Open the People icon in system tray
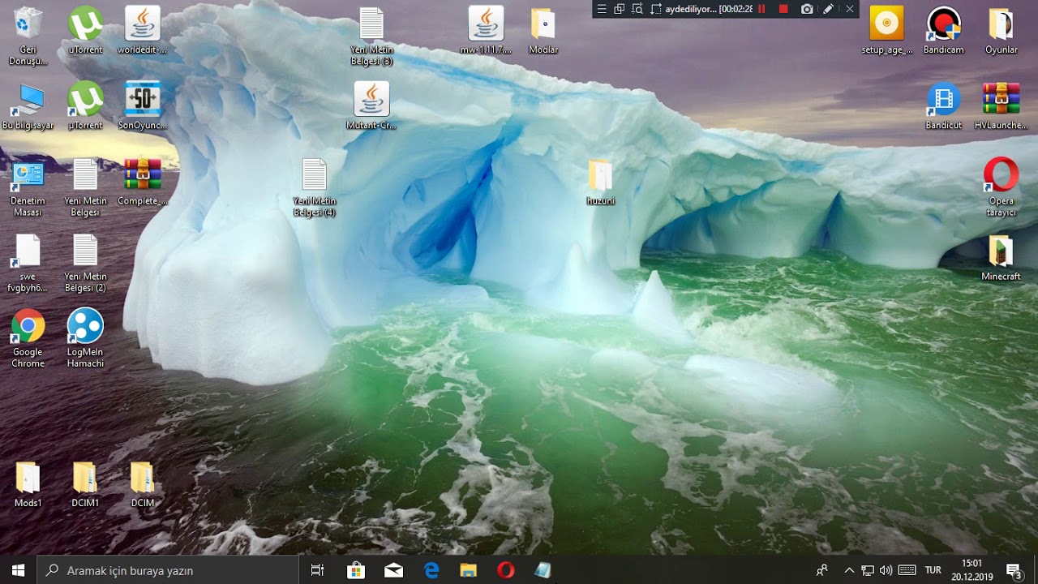The width and height of the screenshot is (1038, 584). click(822, 570)
